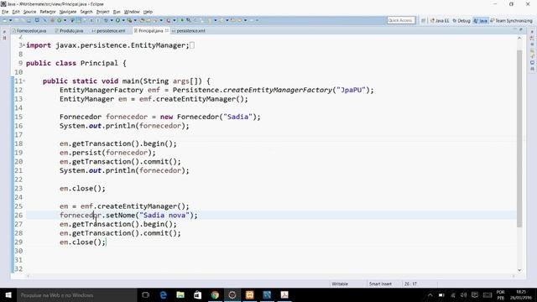Click the scroll-down arrow of the editor scrollbar
The image size is (537, 302).
click(x=519, y=270)
